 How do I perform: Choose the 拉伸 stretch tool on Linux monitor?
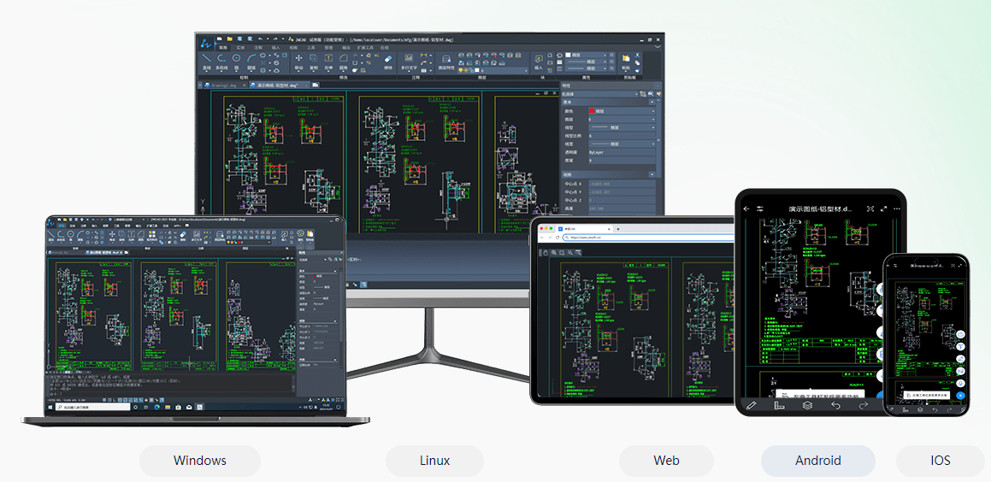point(328,62)
